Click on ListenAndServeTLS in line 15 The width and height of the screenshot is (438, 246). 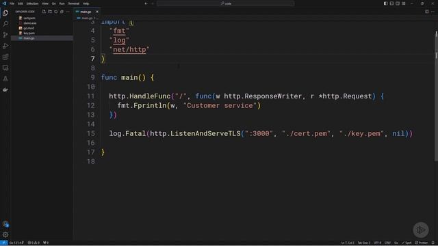(x=205, y=134)
